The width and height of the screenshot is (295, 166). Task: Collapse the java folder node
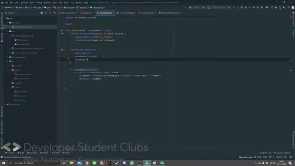point(8,31)
